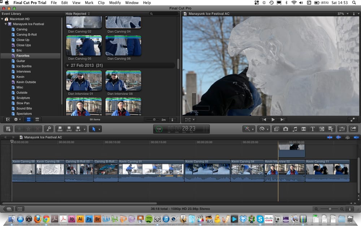The height and width of the screenshot is (226, 361).
Task: Open clip appearance switch in browser
Action: pos(172,120)
